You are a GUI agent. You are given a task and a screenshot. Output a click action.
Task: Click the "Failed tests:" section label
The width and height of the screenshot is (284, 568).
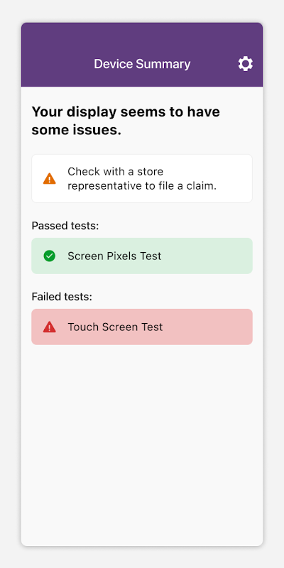tap(62, 297)
